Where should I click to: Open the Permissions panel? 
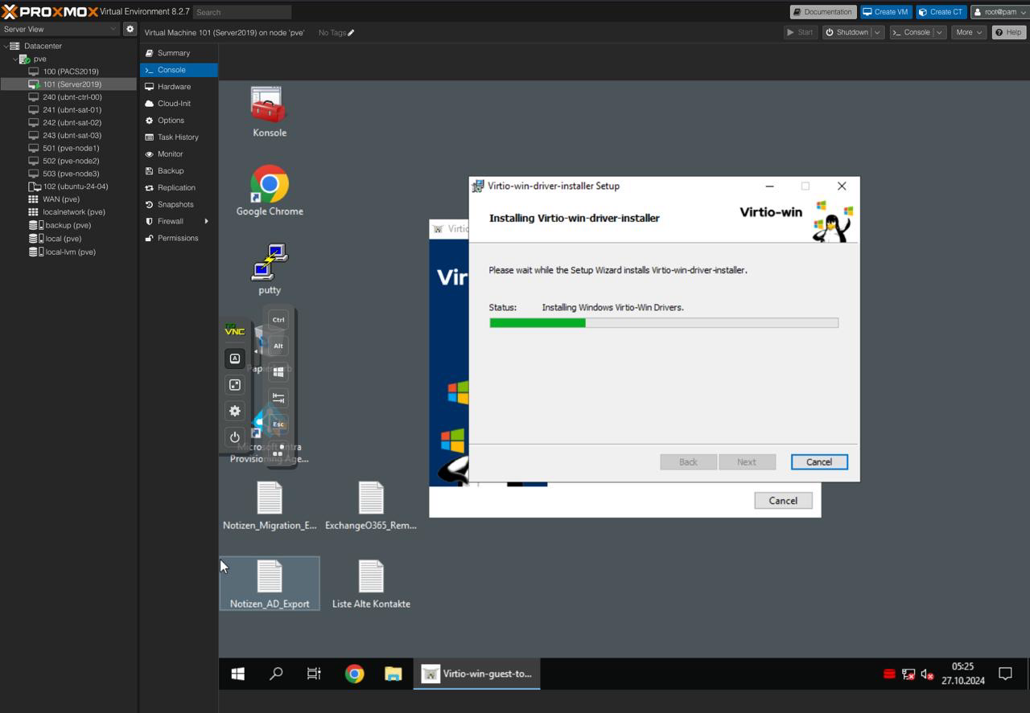coord(179,238)
